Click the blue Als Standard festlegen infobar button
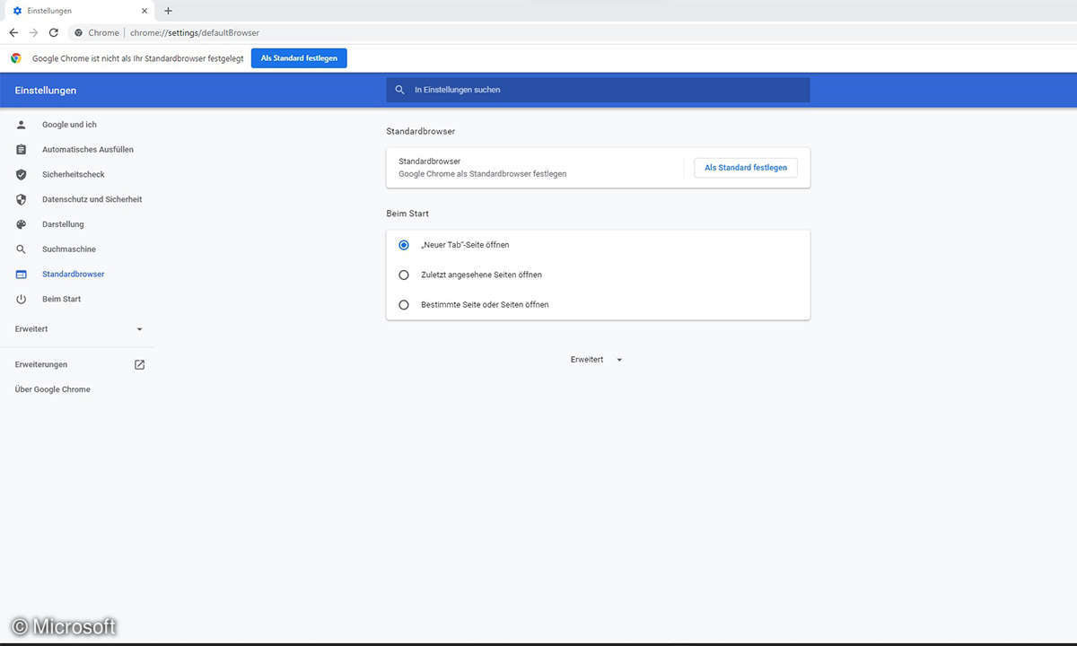Image resolution: width=1077 pixels, height=646 pixels. (x=299, y=58)
